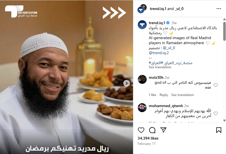This screenshot has width=226, height=154.
Task: Open mohammed_qtwnh profile picture
Action: (142, 107)
